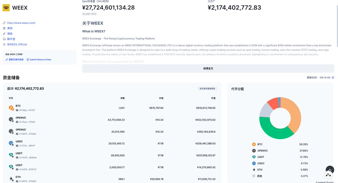Image resolution: width=338 pixels, height=183 pixels.
Task: Open the @WEEX_Official X profile link
Action: pyautogui.click(x=17, y=44)
